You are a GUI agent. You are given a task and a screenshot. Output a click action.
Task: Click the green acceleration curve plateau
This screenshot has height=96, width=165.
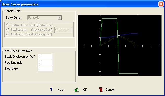click(x=109, y=19)
